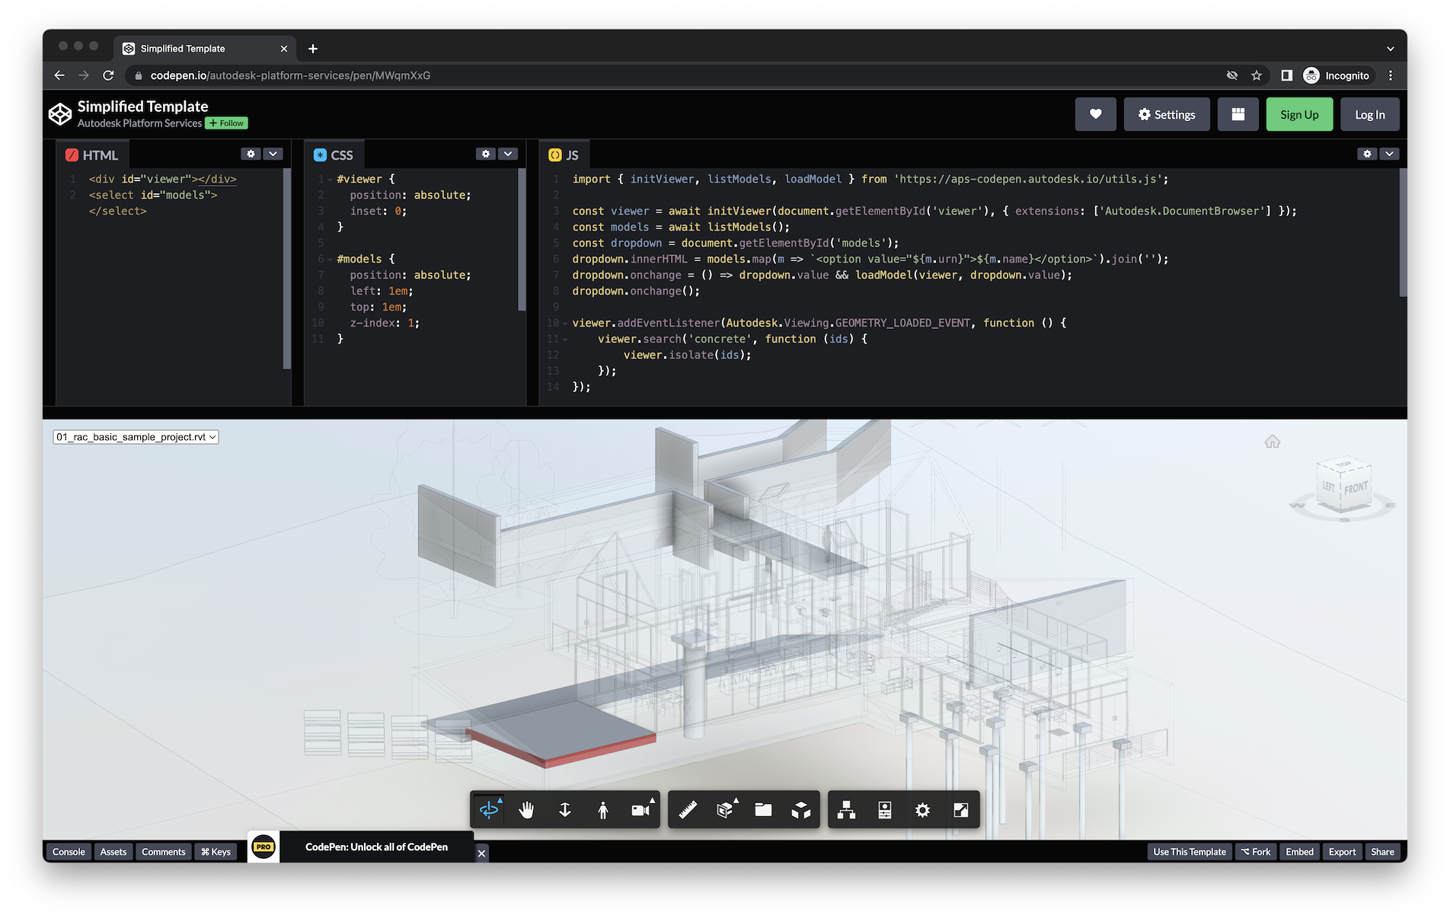
Task: Click the Section Analysis tool
Action: 725,810
